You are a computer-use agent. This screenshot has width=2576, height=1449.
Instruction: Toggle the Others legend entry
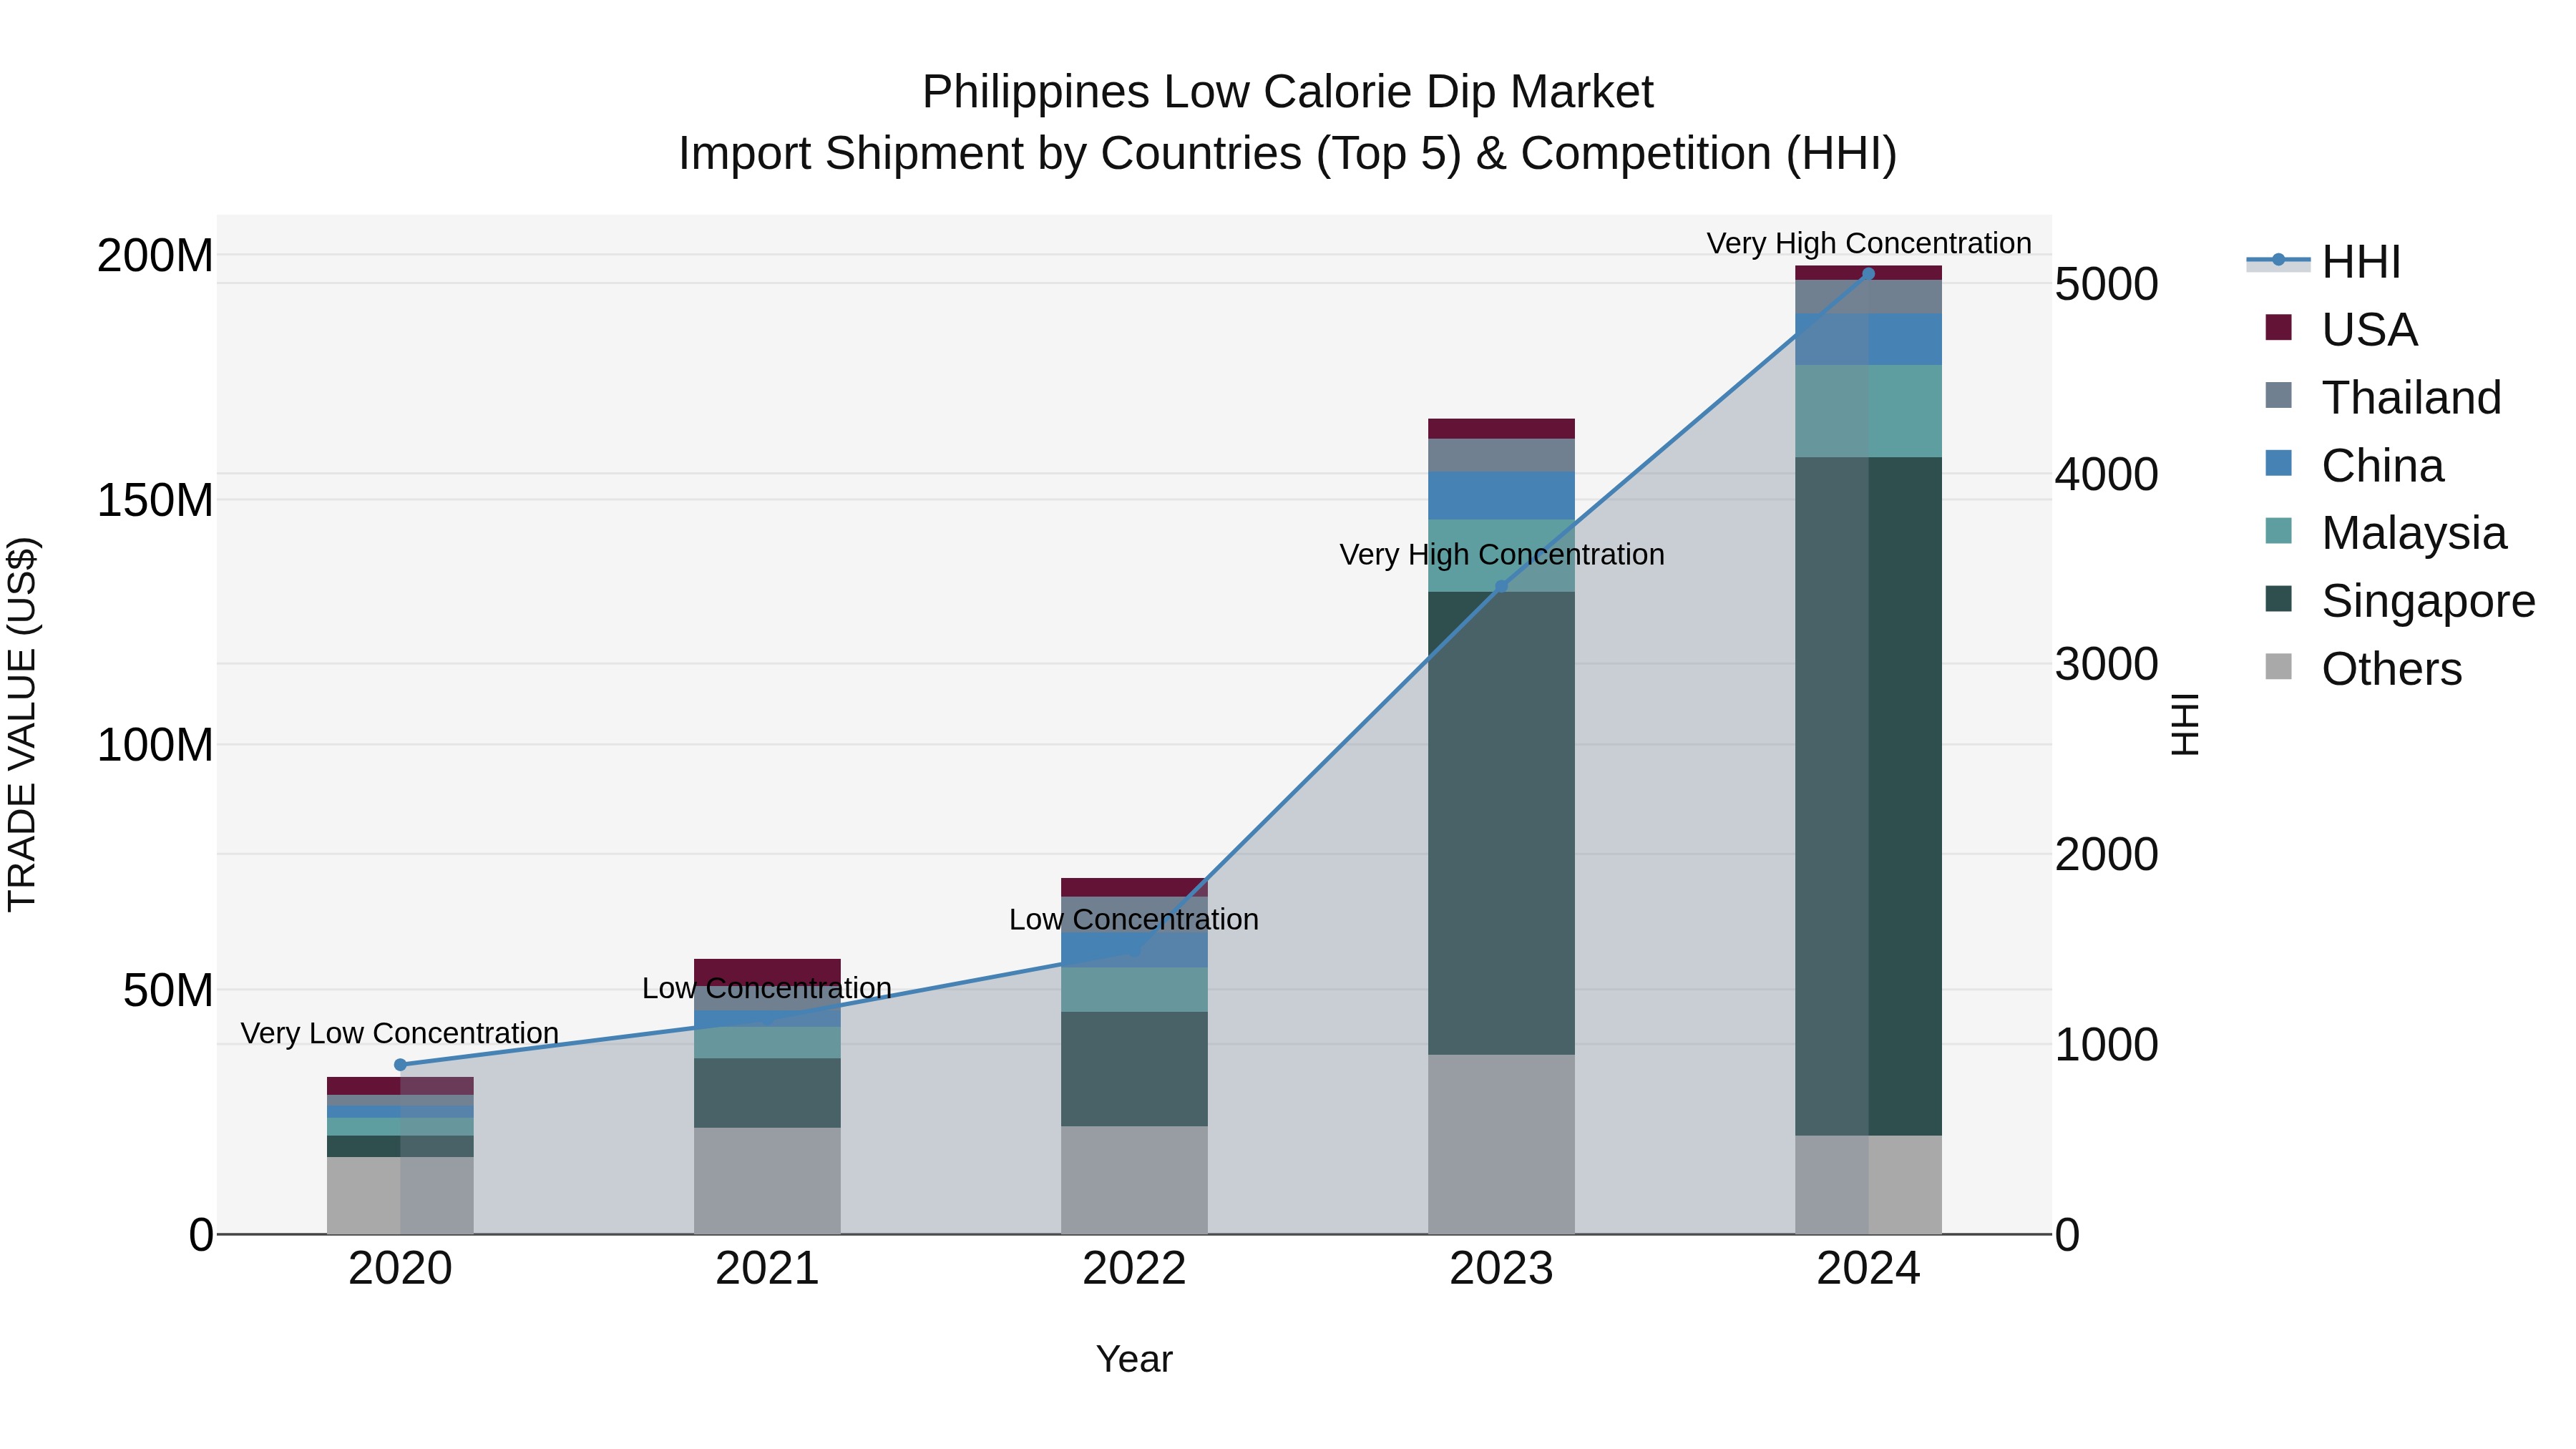coord(2363,669)
